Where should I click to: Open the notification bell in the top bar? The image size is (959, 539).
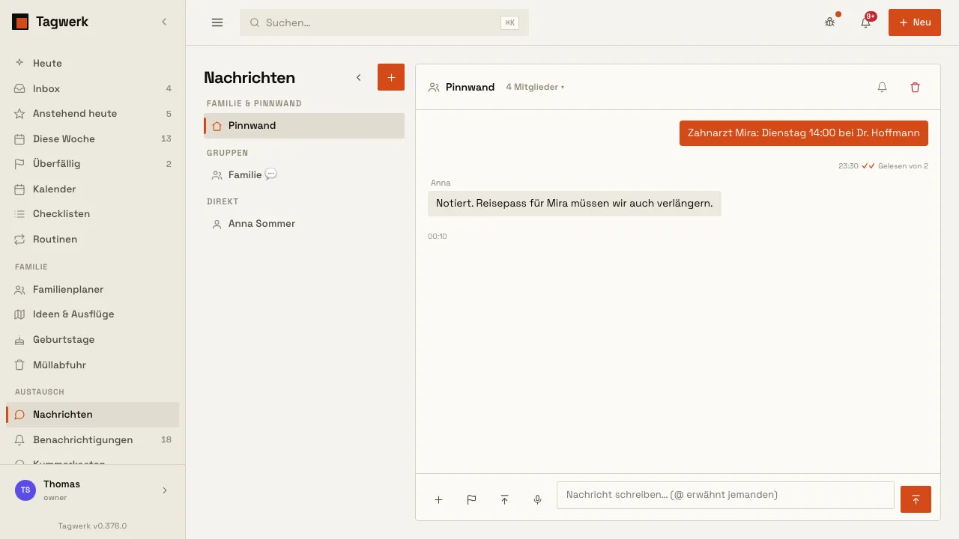(865, 22)
